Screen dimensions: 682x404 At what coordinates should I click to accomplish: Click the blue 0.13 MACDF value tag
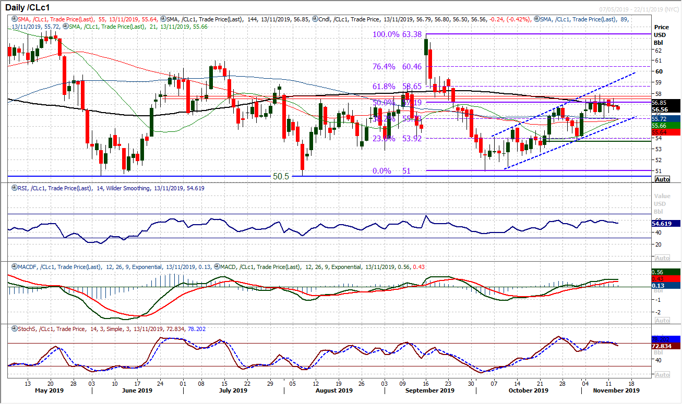click(x=666, y=286)
